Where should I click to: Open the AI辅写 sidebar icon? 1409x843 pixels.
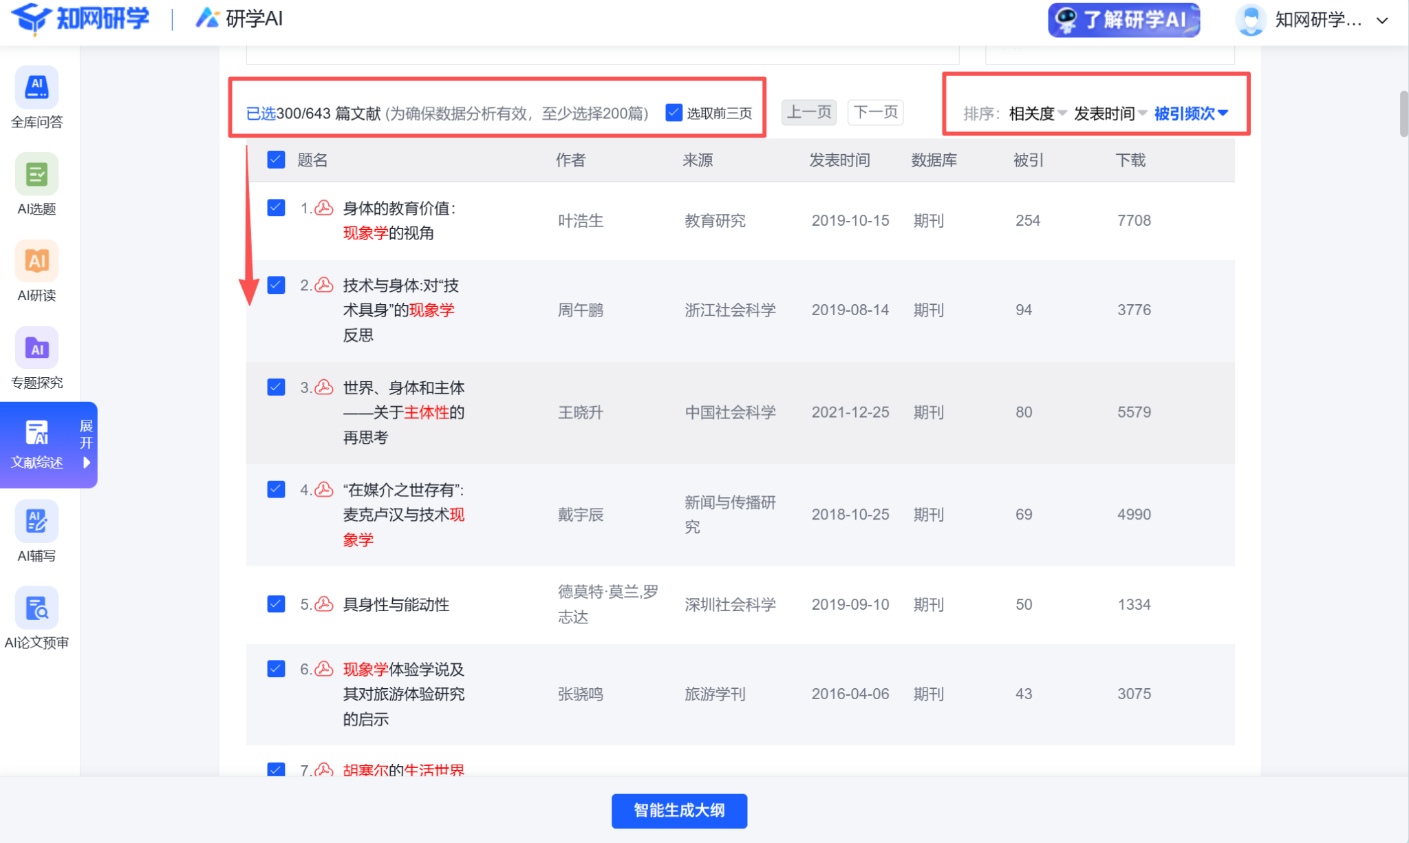click(x=36, y=522)
